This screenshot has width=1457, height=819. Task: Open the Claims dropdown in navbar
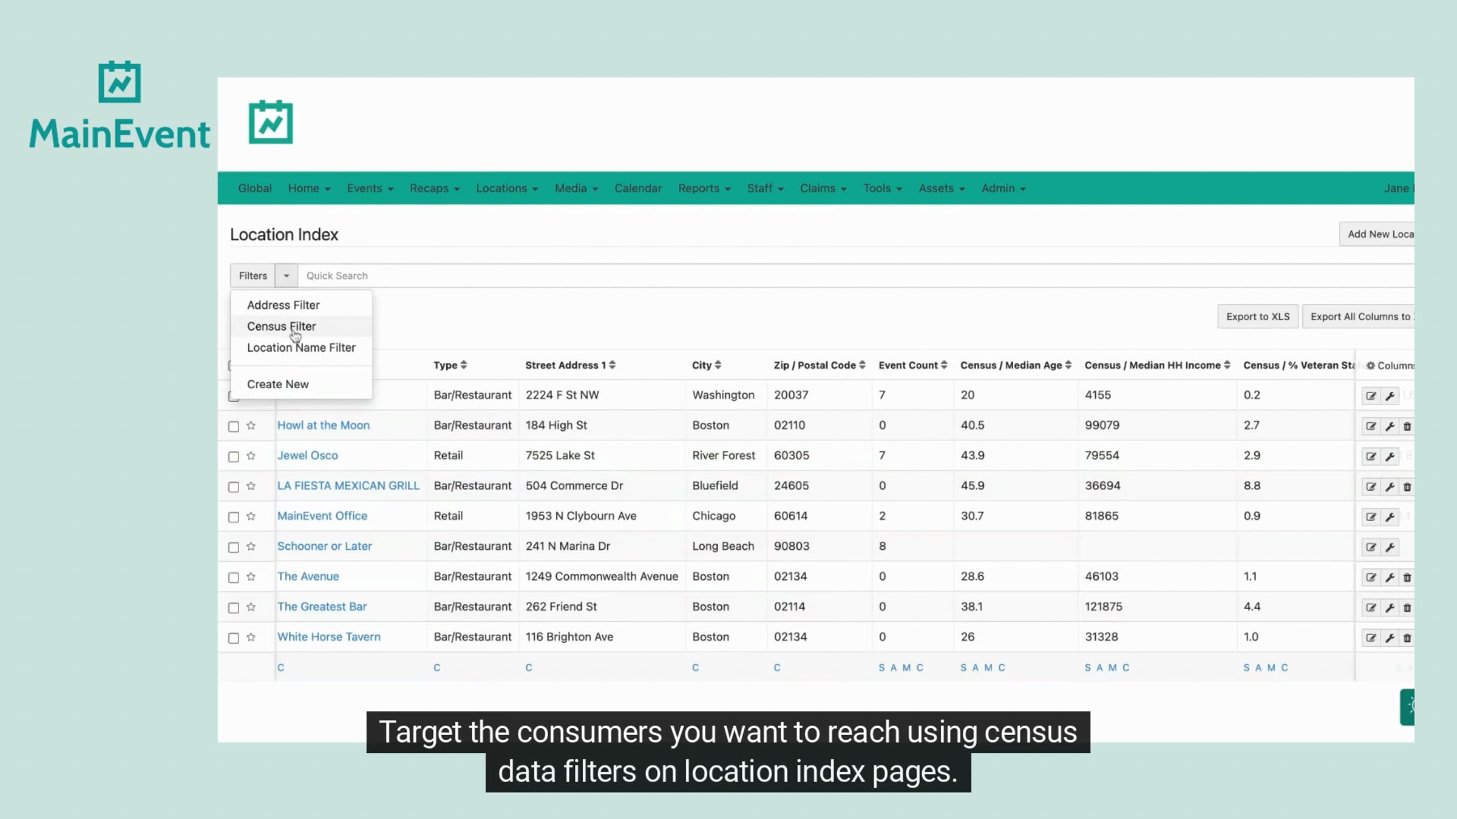[823, 188]
